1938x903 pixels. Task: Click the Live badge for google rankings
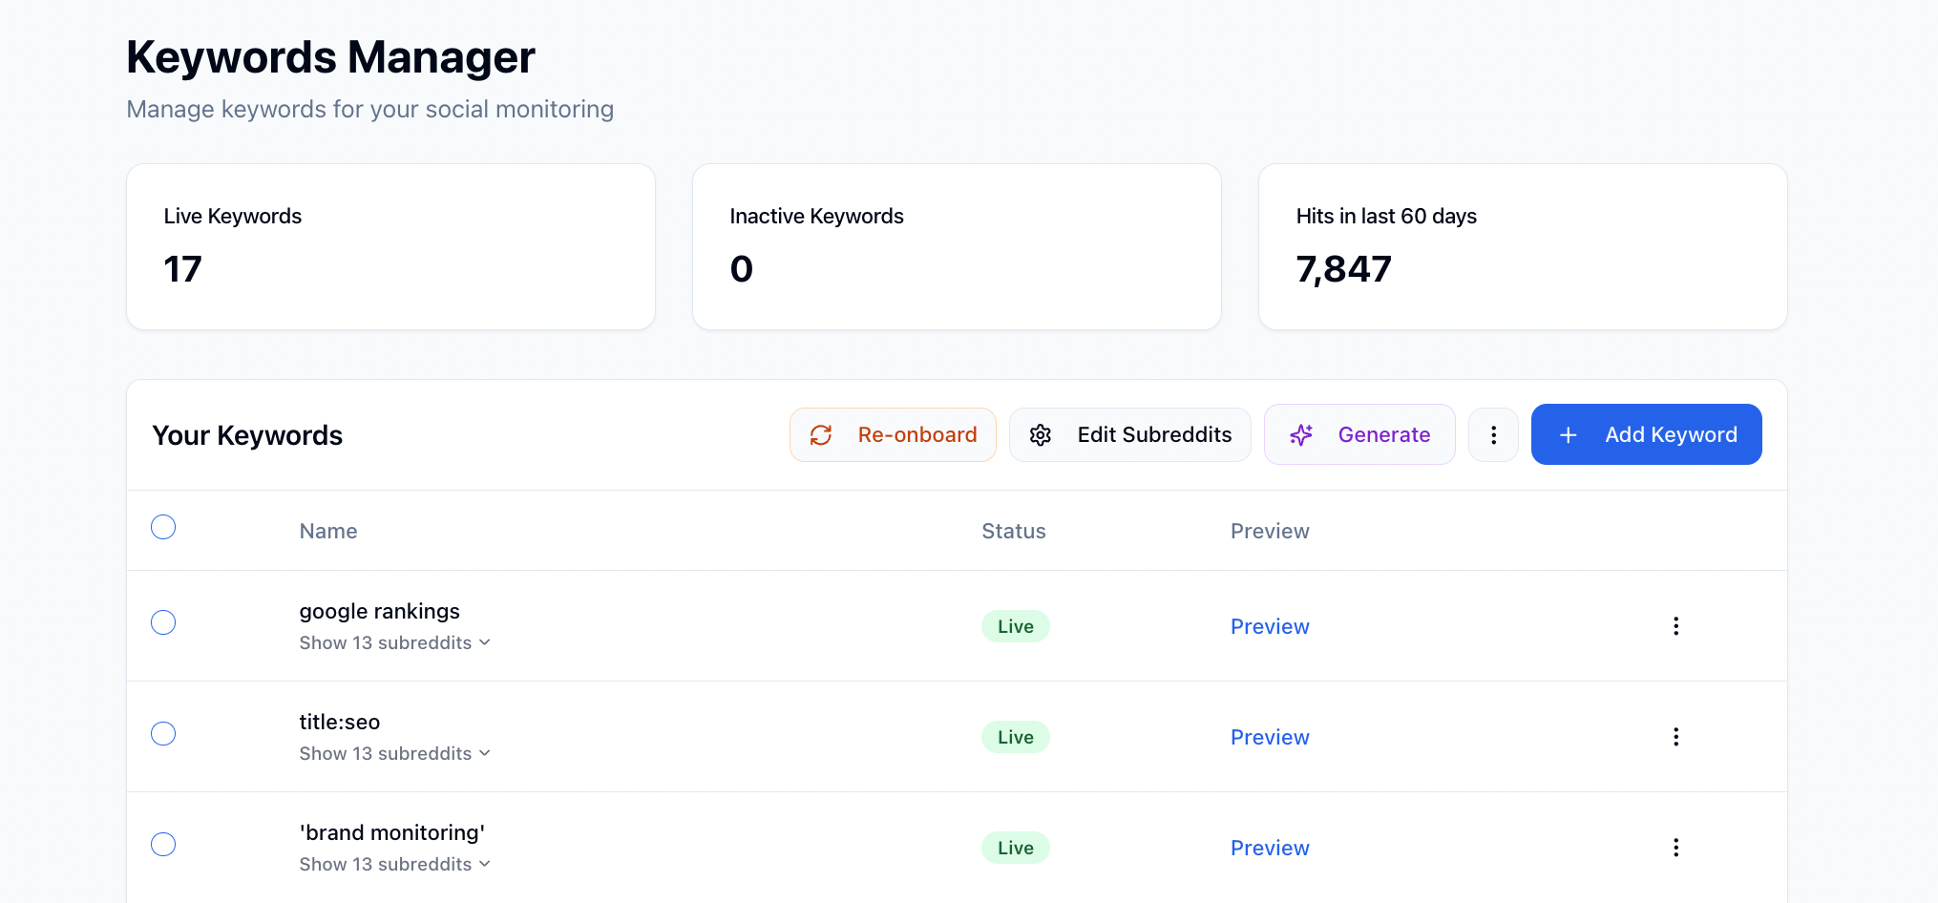[1016, 626]
